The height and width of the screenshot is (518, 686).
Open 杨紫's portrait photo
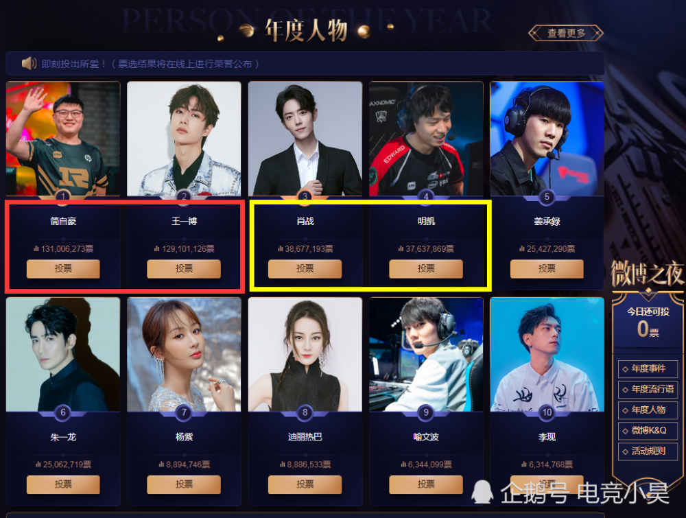pos(184,355)
